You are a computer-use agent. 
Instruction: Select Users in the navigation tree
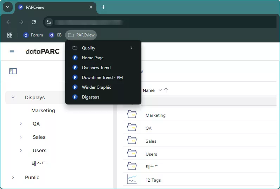click(x=39, y=150)
